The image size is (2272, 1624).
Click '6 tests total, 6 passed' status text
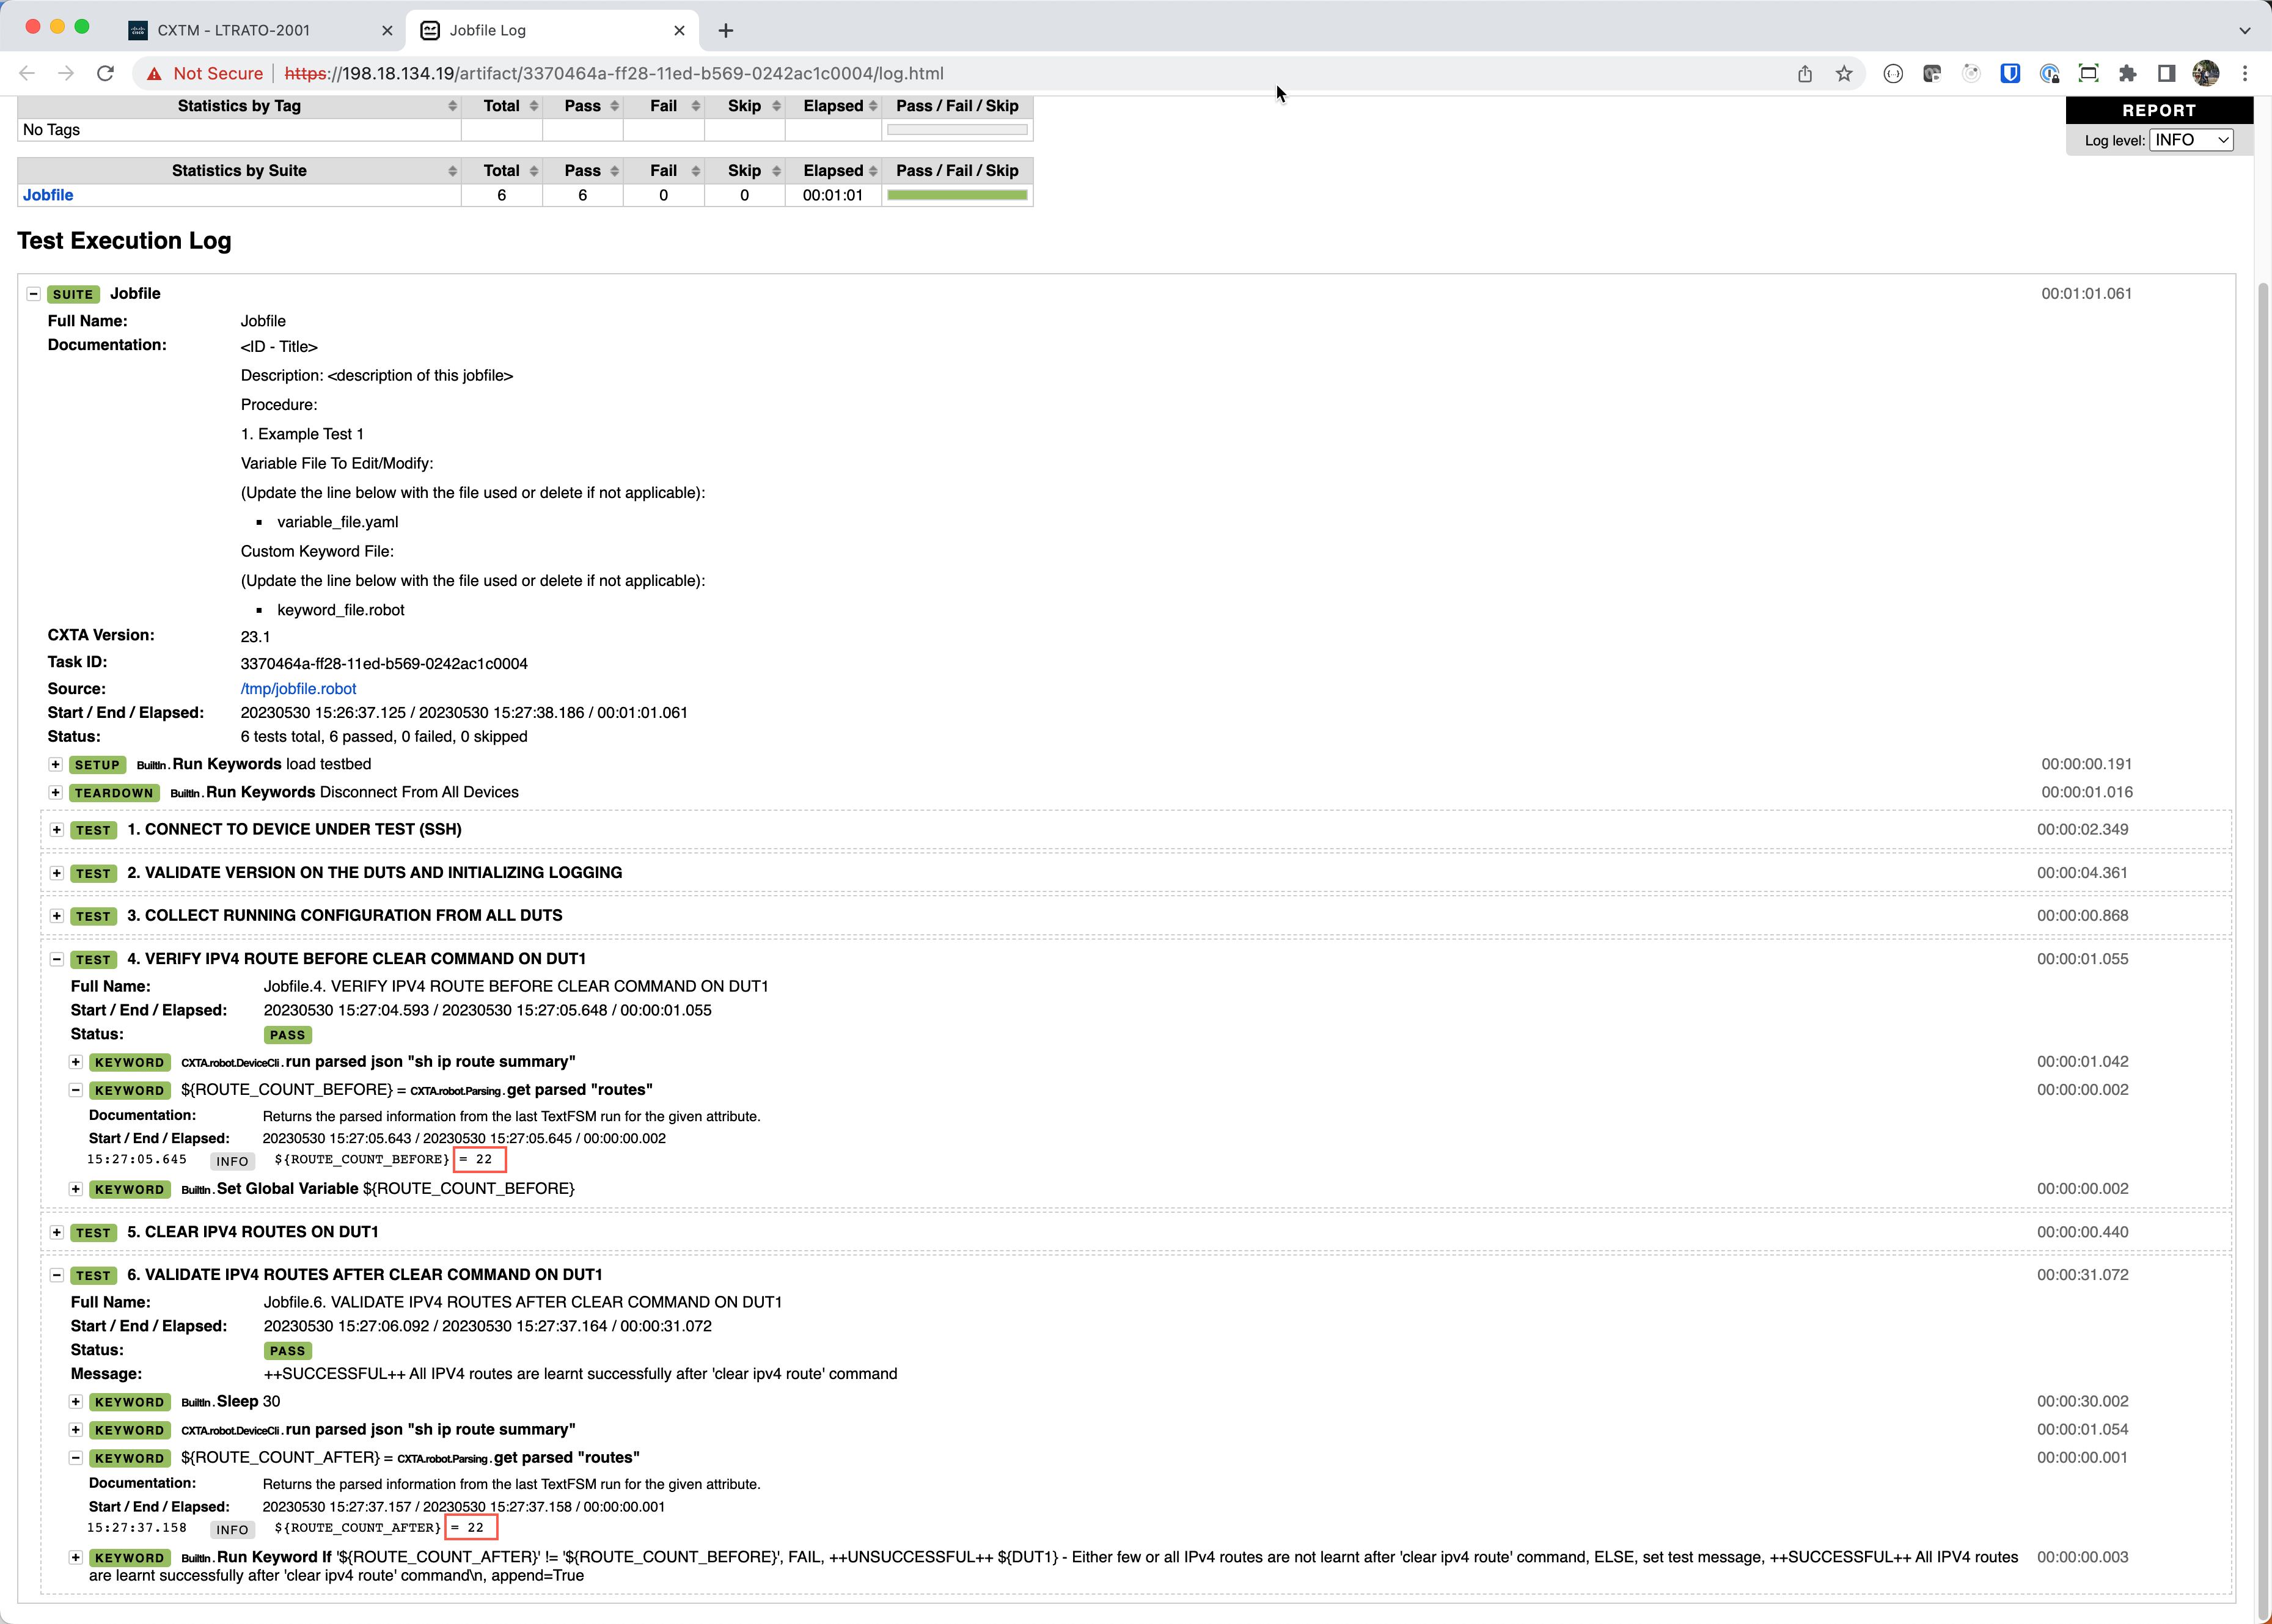tap(384, 737)
